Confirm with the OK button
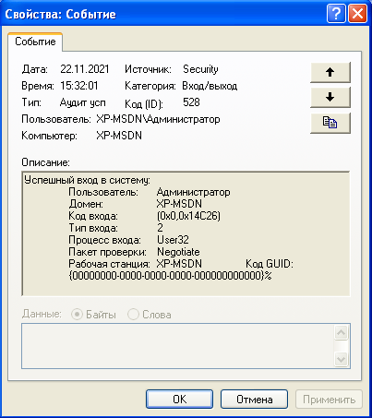Screen dimensions: 372x418 [x=179, y=400]
